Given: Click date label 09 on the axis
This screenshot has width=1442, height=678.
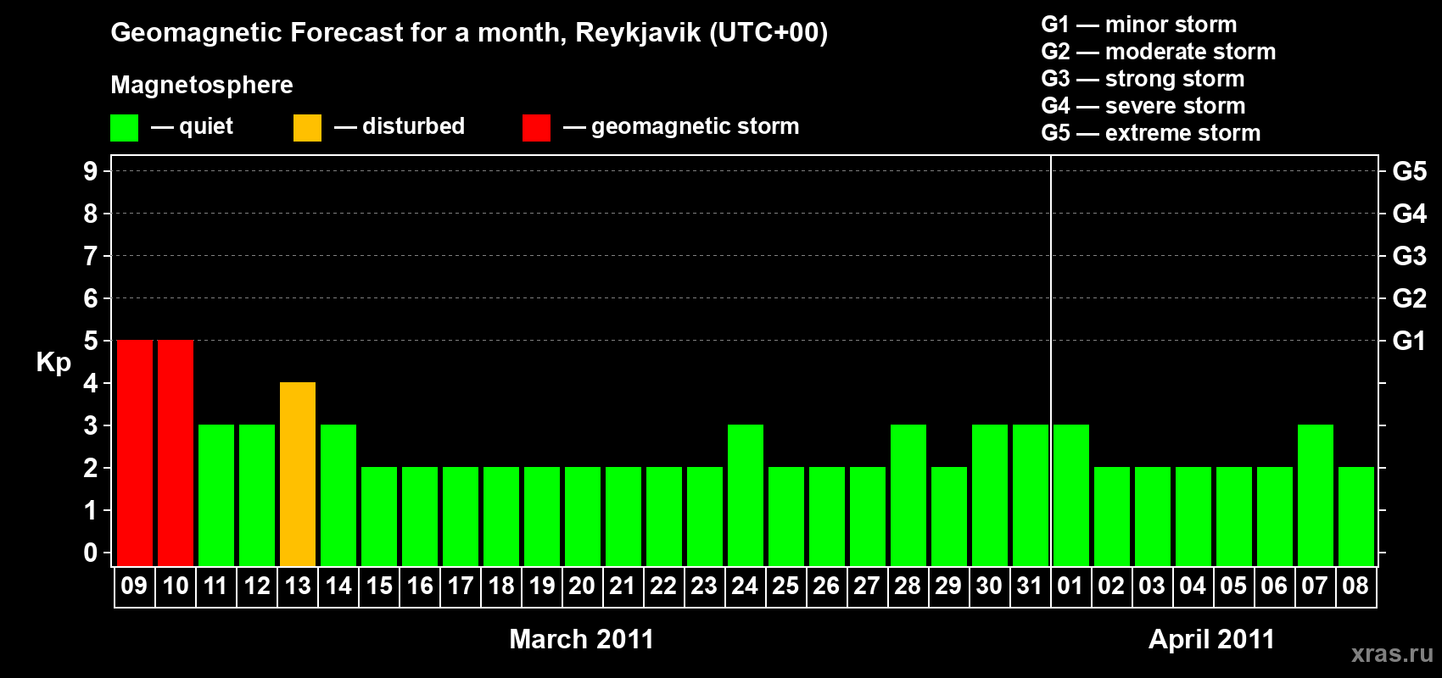Looking at the screenshot, I should tap(134, 586).
